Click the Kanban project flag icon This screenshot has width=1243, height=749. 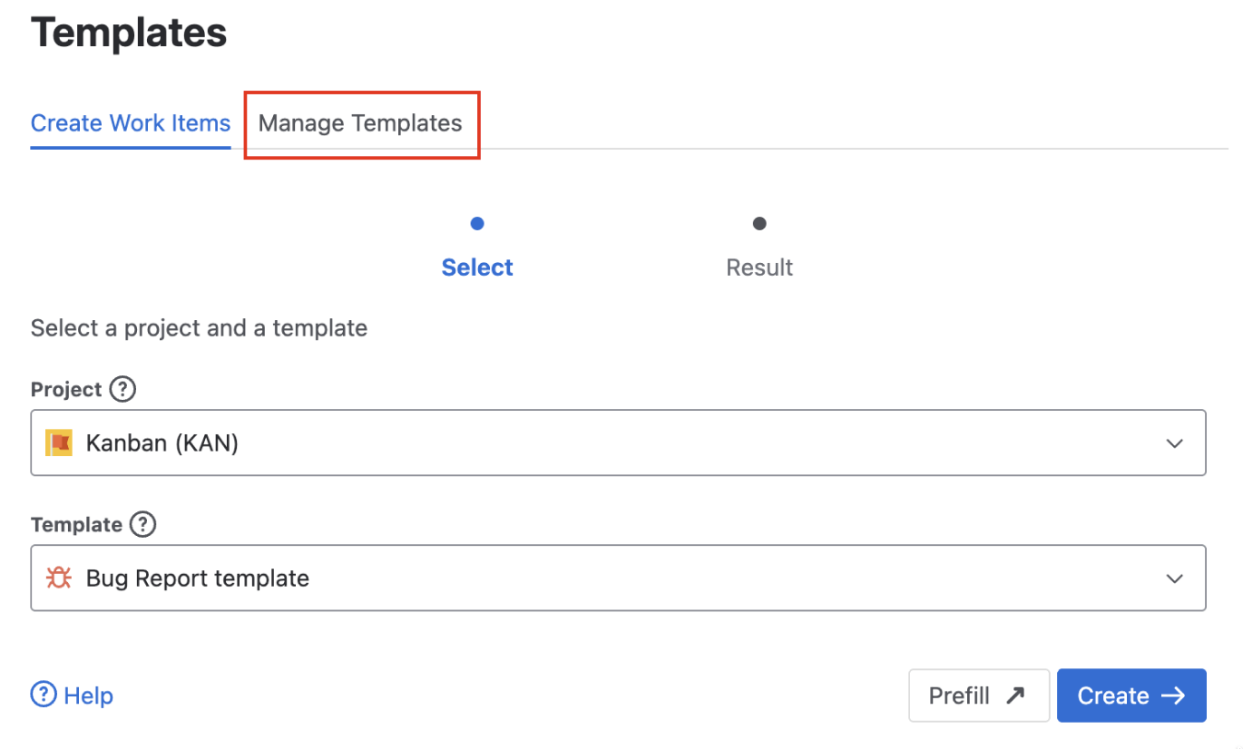click(59, 443)
